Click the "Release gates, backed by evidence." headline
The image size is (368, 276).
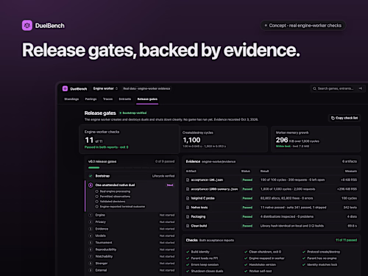(161, 50)
